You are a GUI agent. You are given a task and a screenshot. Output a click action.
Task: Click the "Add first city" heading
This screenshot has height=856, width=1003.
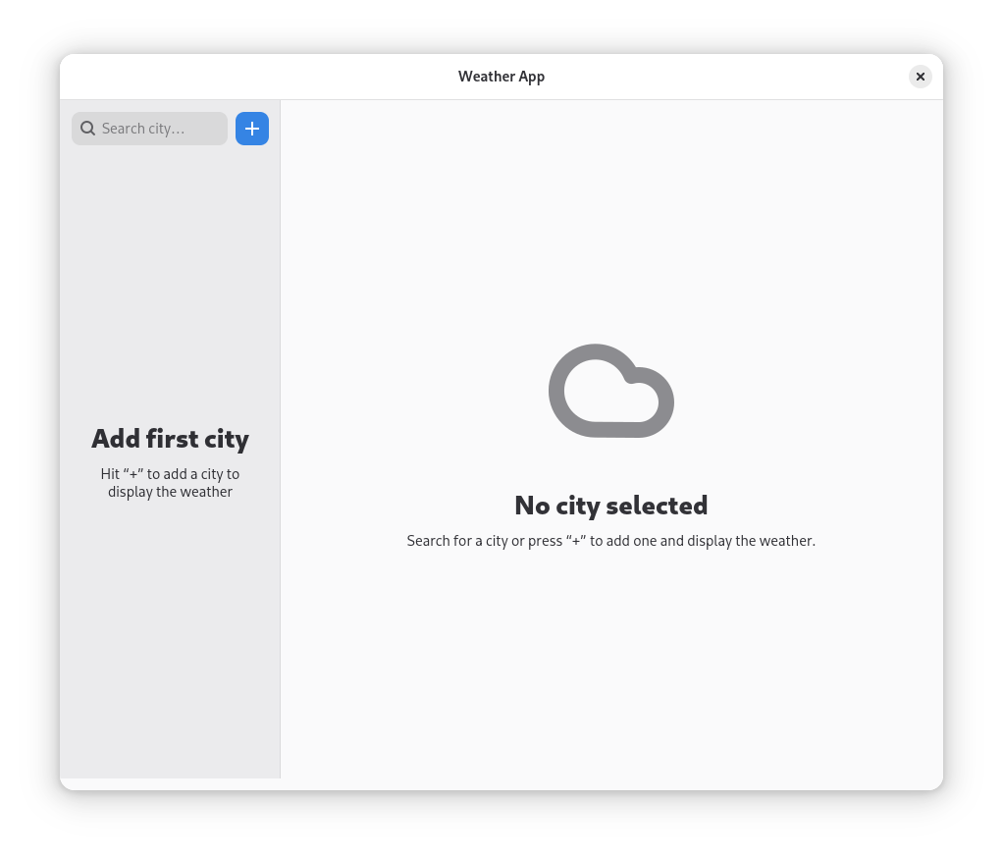170,439
